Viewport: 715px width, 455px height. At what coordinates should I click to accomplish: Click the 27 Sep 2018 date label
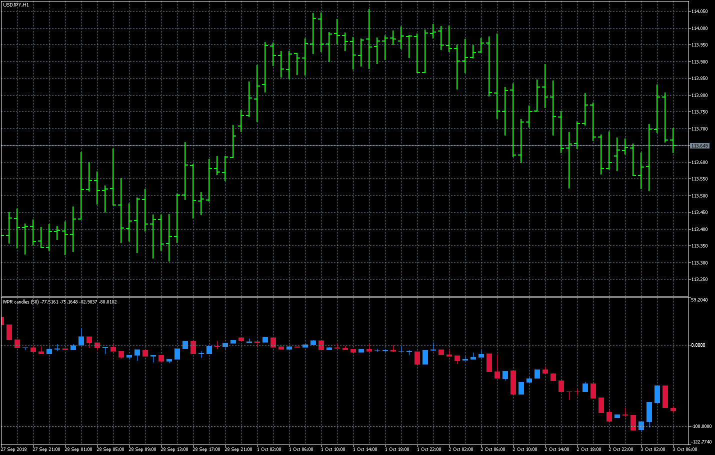click(14, 449)
